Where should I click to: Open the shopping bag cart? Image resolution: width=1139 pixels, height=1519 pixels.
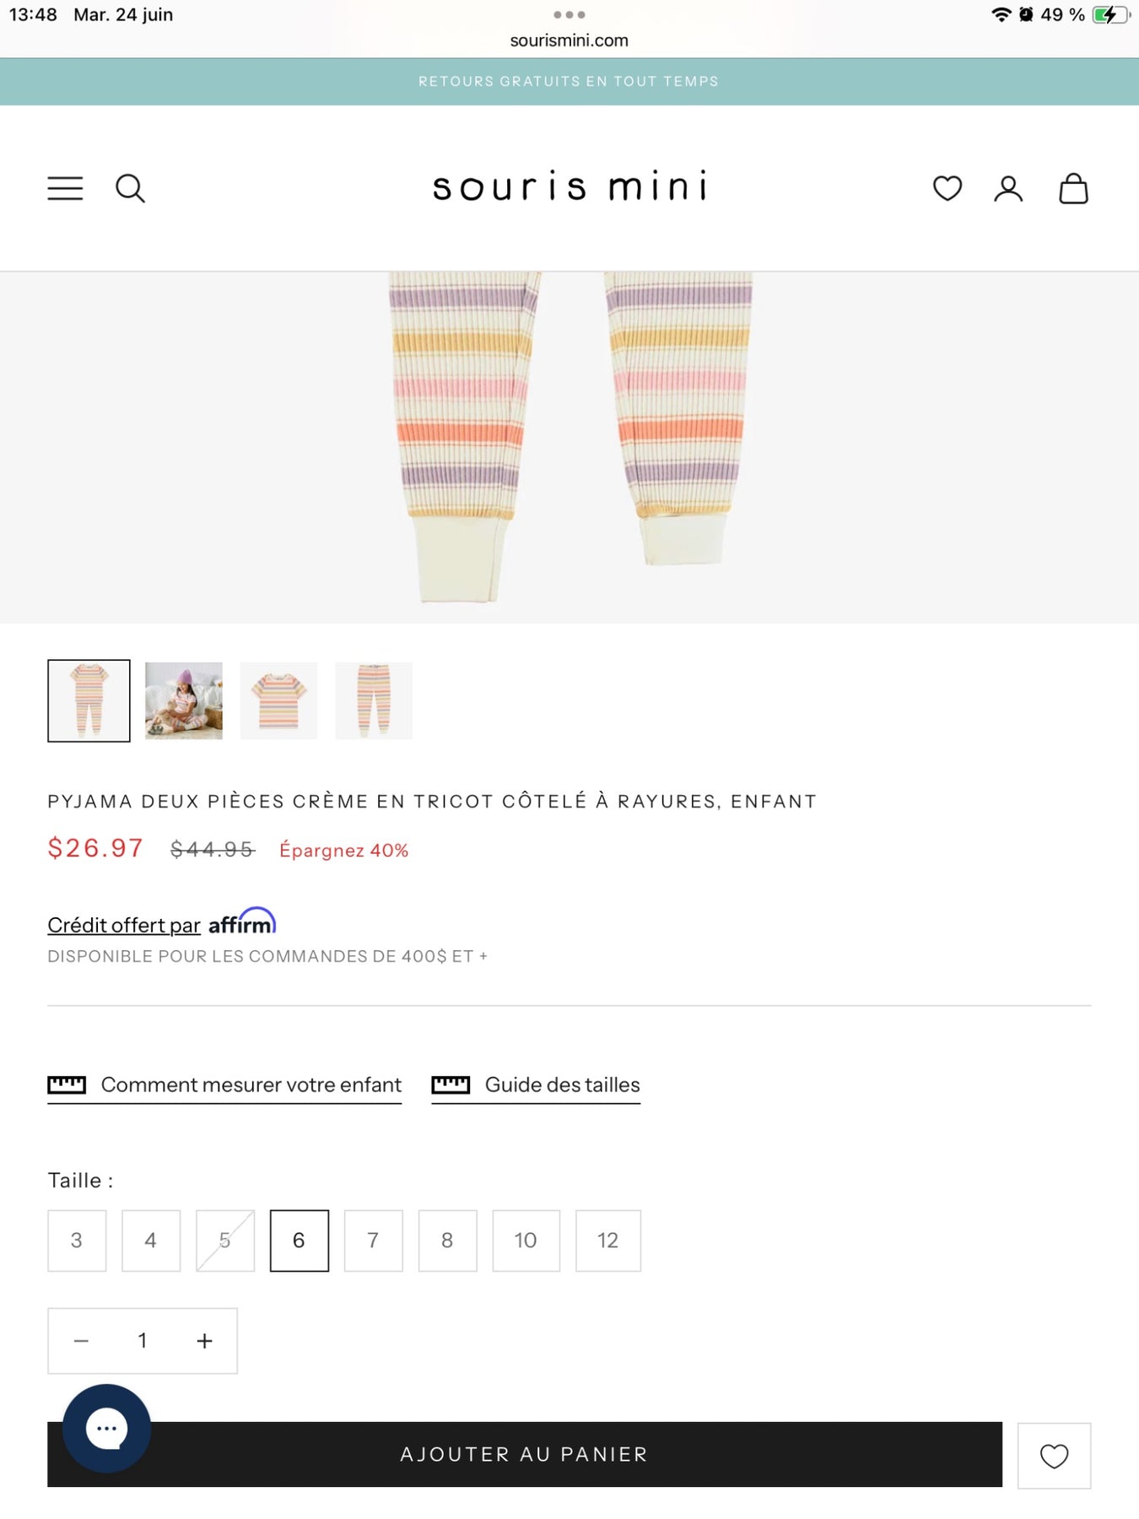coord(1073,188)
